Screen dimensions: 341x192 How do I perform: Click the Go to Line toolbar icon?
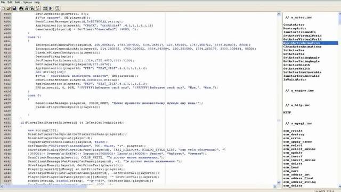click(38, 9)
